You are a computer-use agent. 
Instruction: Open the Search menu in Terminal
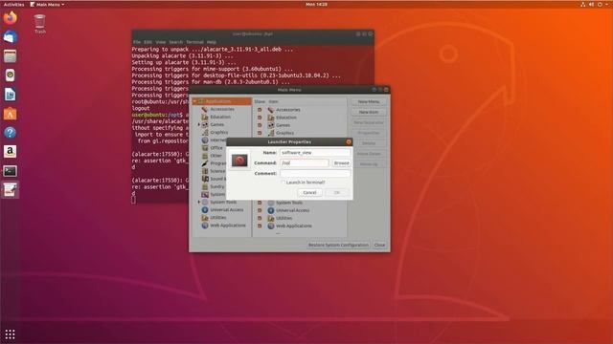175,42
